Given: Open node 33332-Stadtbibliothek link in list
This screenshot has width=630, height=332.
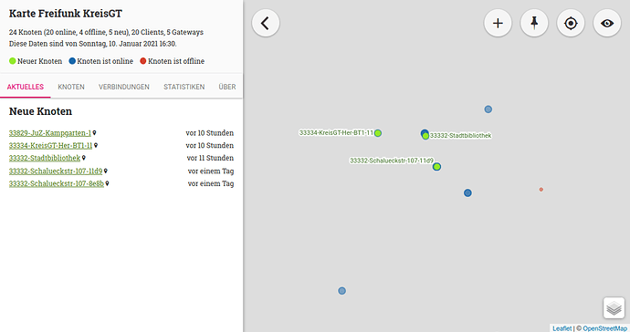Looking at the screenshot, I should tap(45, 158).
